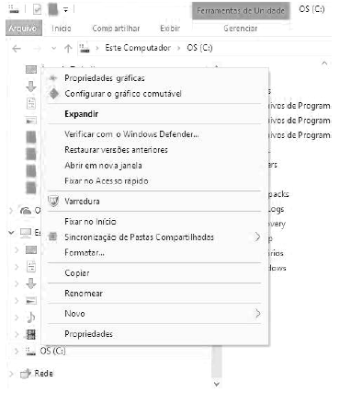Image resolution: width=351 pixels, height=393 pixels.
Task: Choose Expandir in the context menu
Action: point(155,114)
